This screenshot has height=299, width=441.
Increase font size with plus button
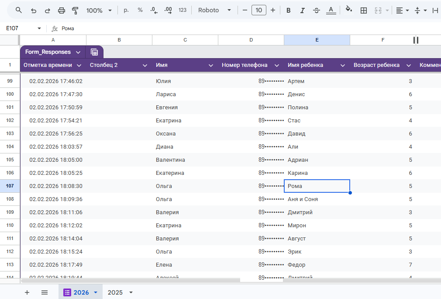click(273, 10)
